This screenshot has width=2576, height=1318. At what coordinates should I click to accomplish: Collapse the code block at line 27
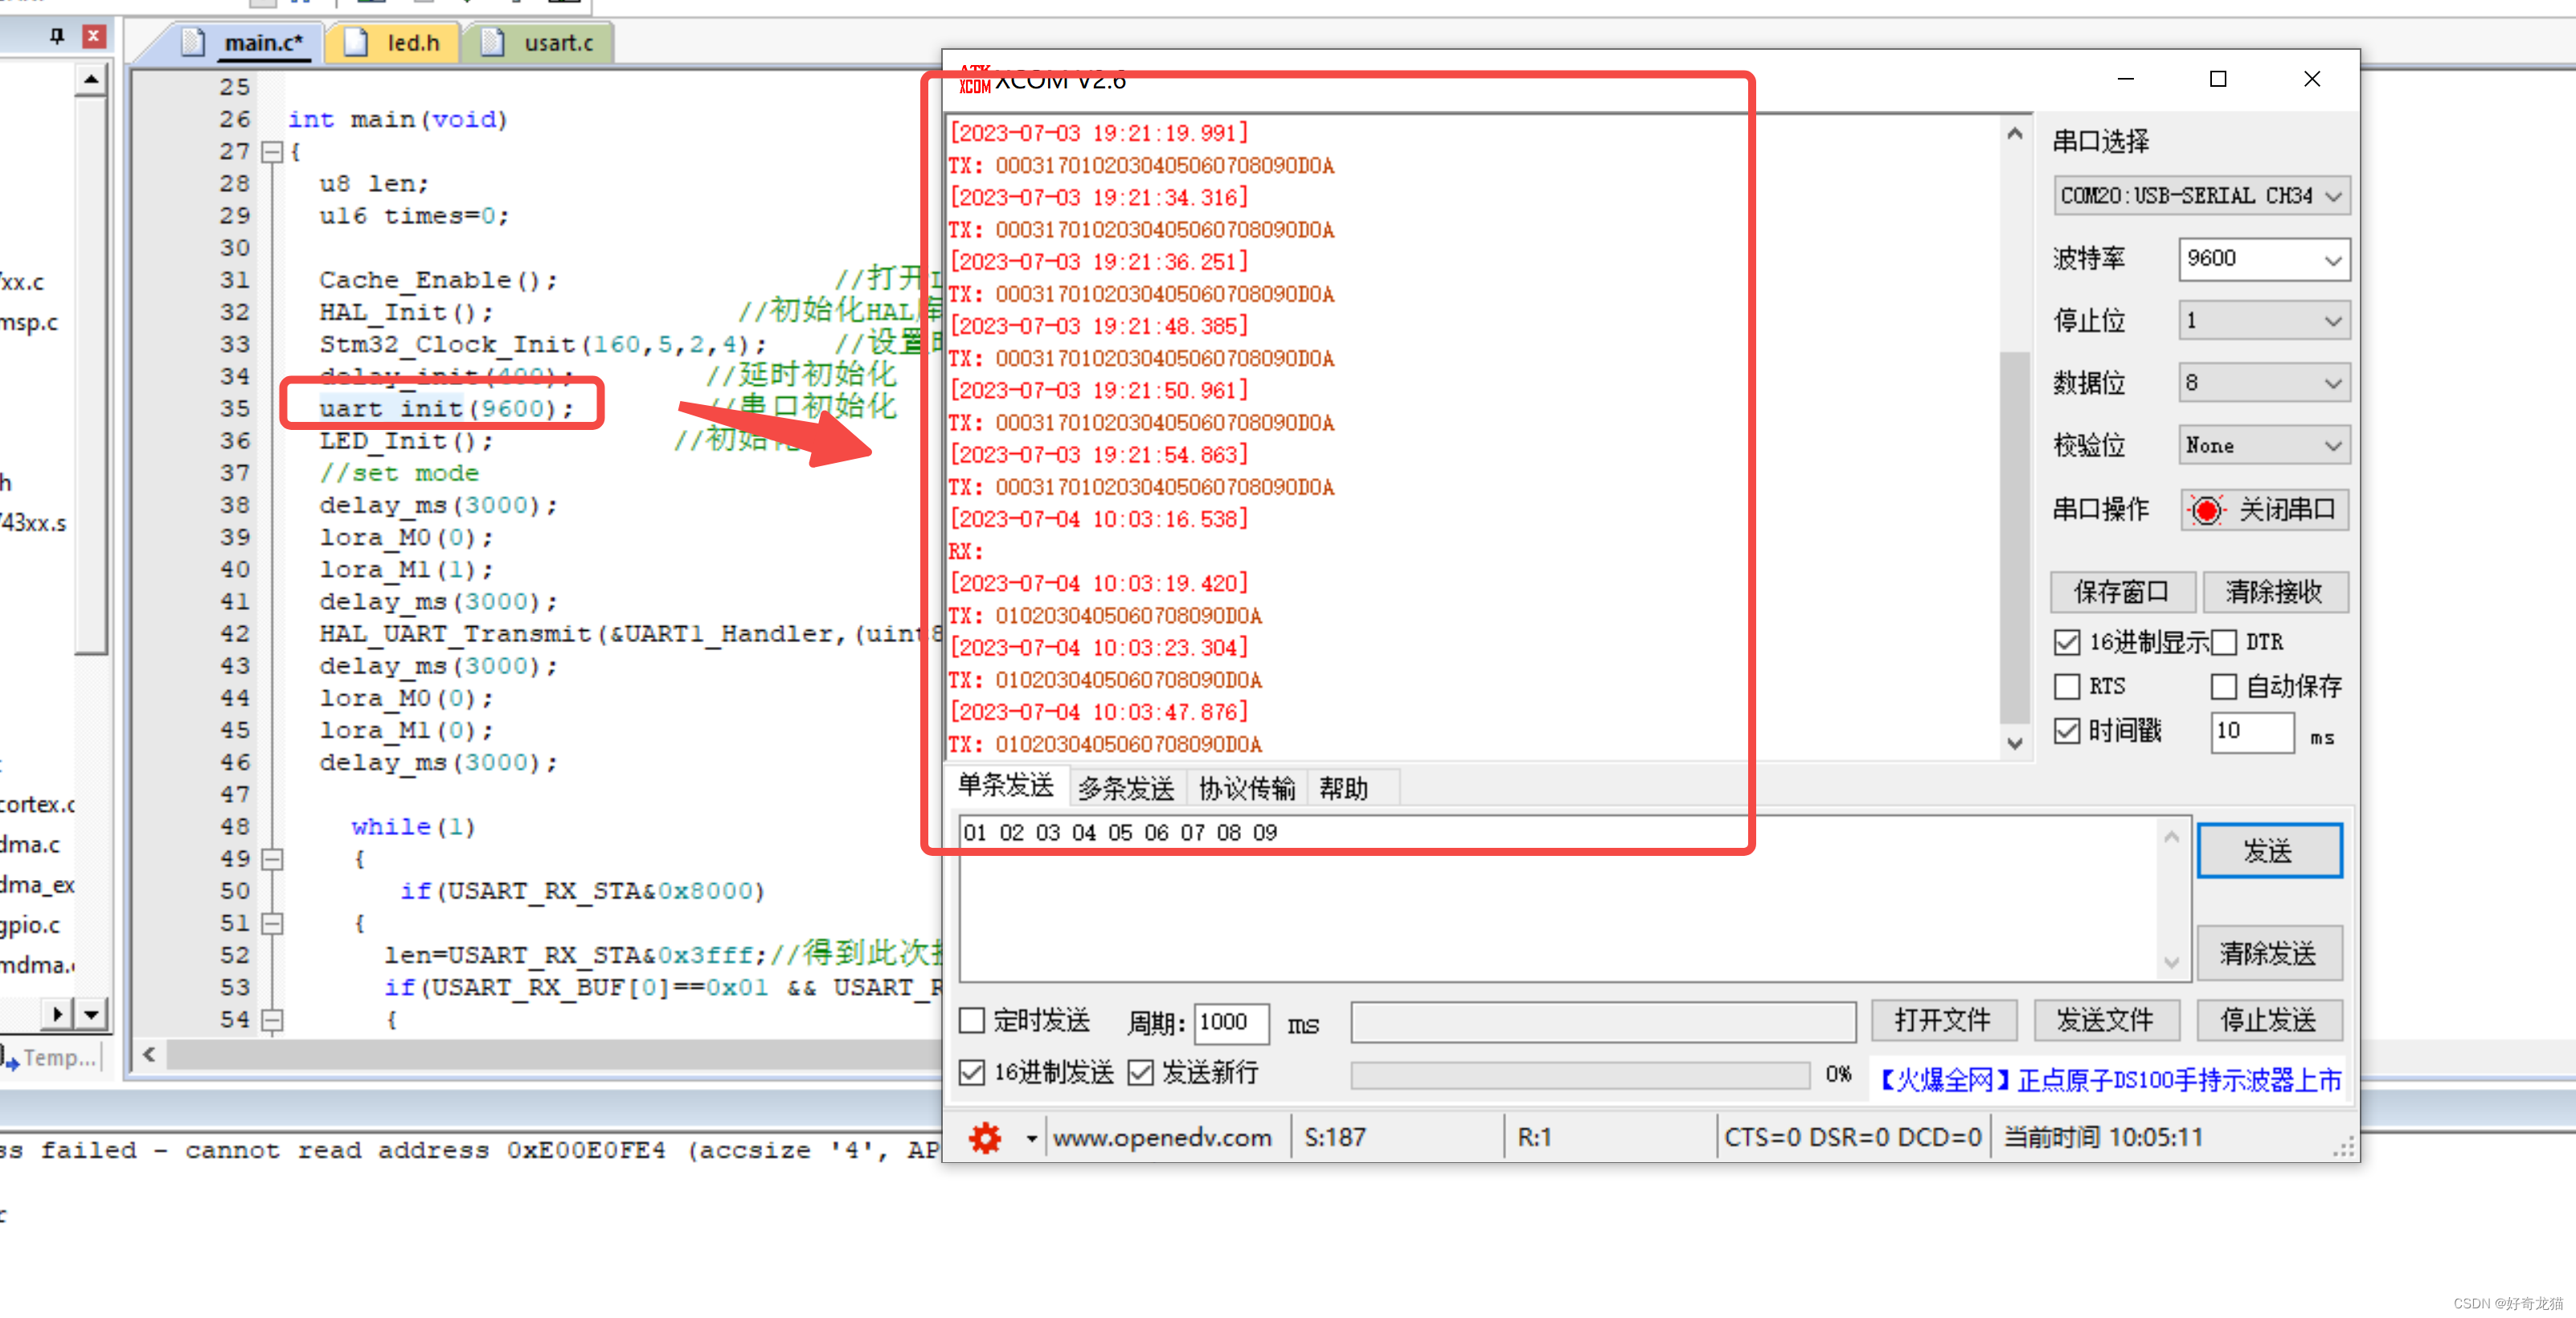click(271, 152)
